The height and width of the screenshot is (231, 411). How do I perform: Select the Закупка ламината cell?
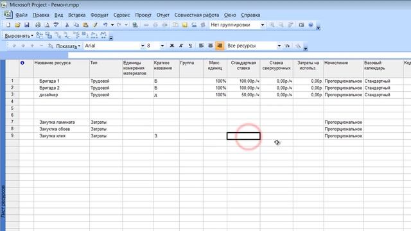coord(62,122)
